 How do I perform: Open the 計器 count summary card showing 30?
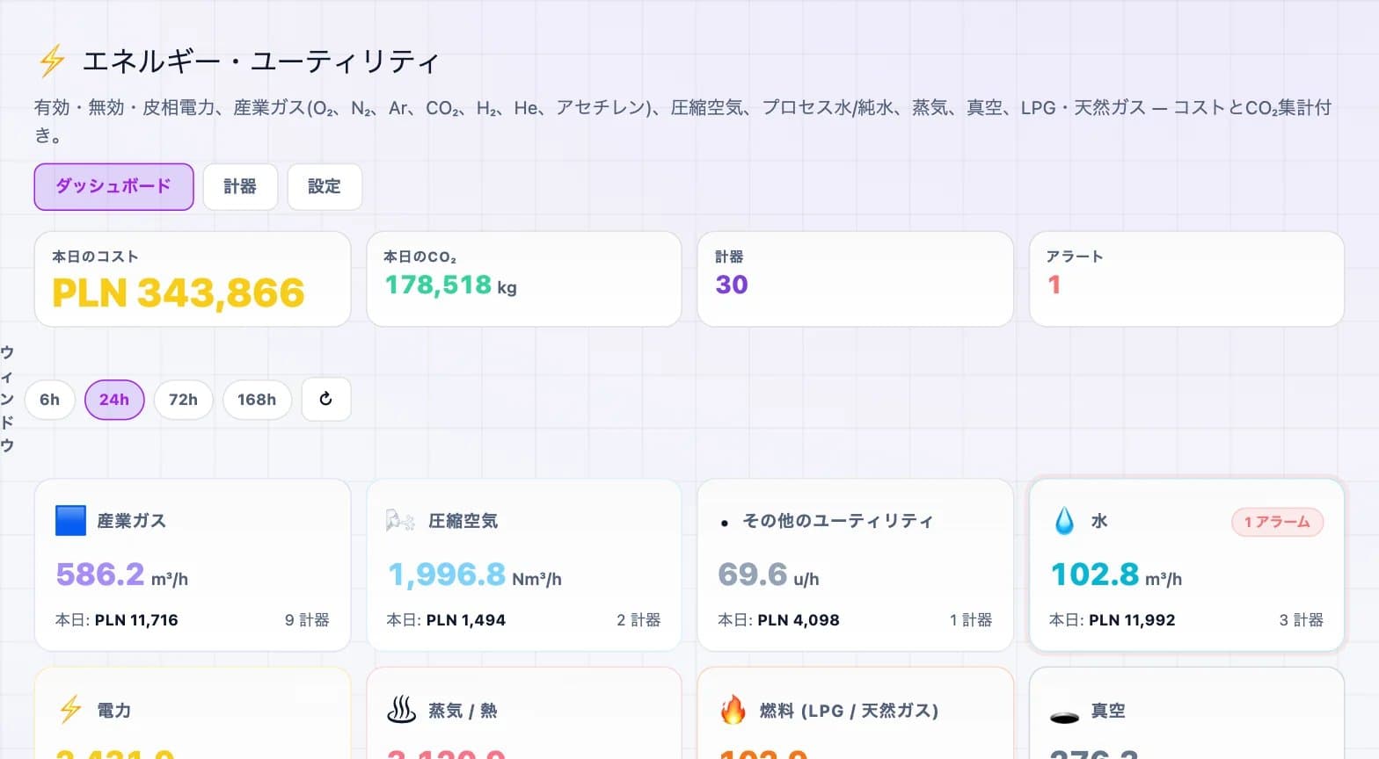coord(856,279)
